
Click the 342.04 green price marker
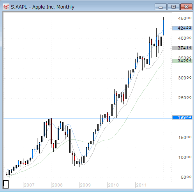[182, 61]
